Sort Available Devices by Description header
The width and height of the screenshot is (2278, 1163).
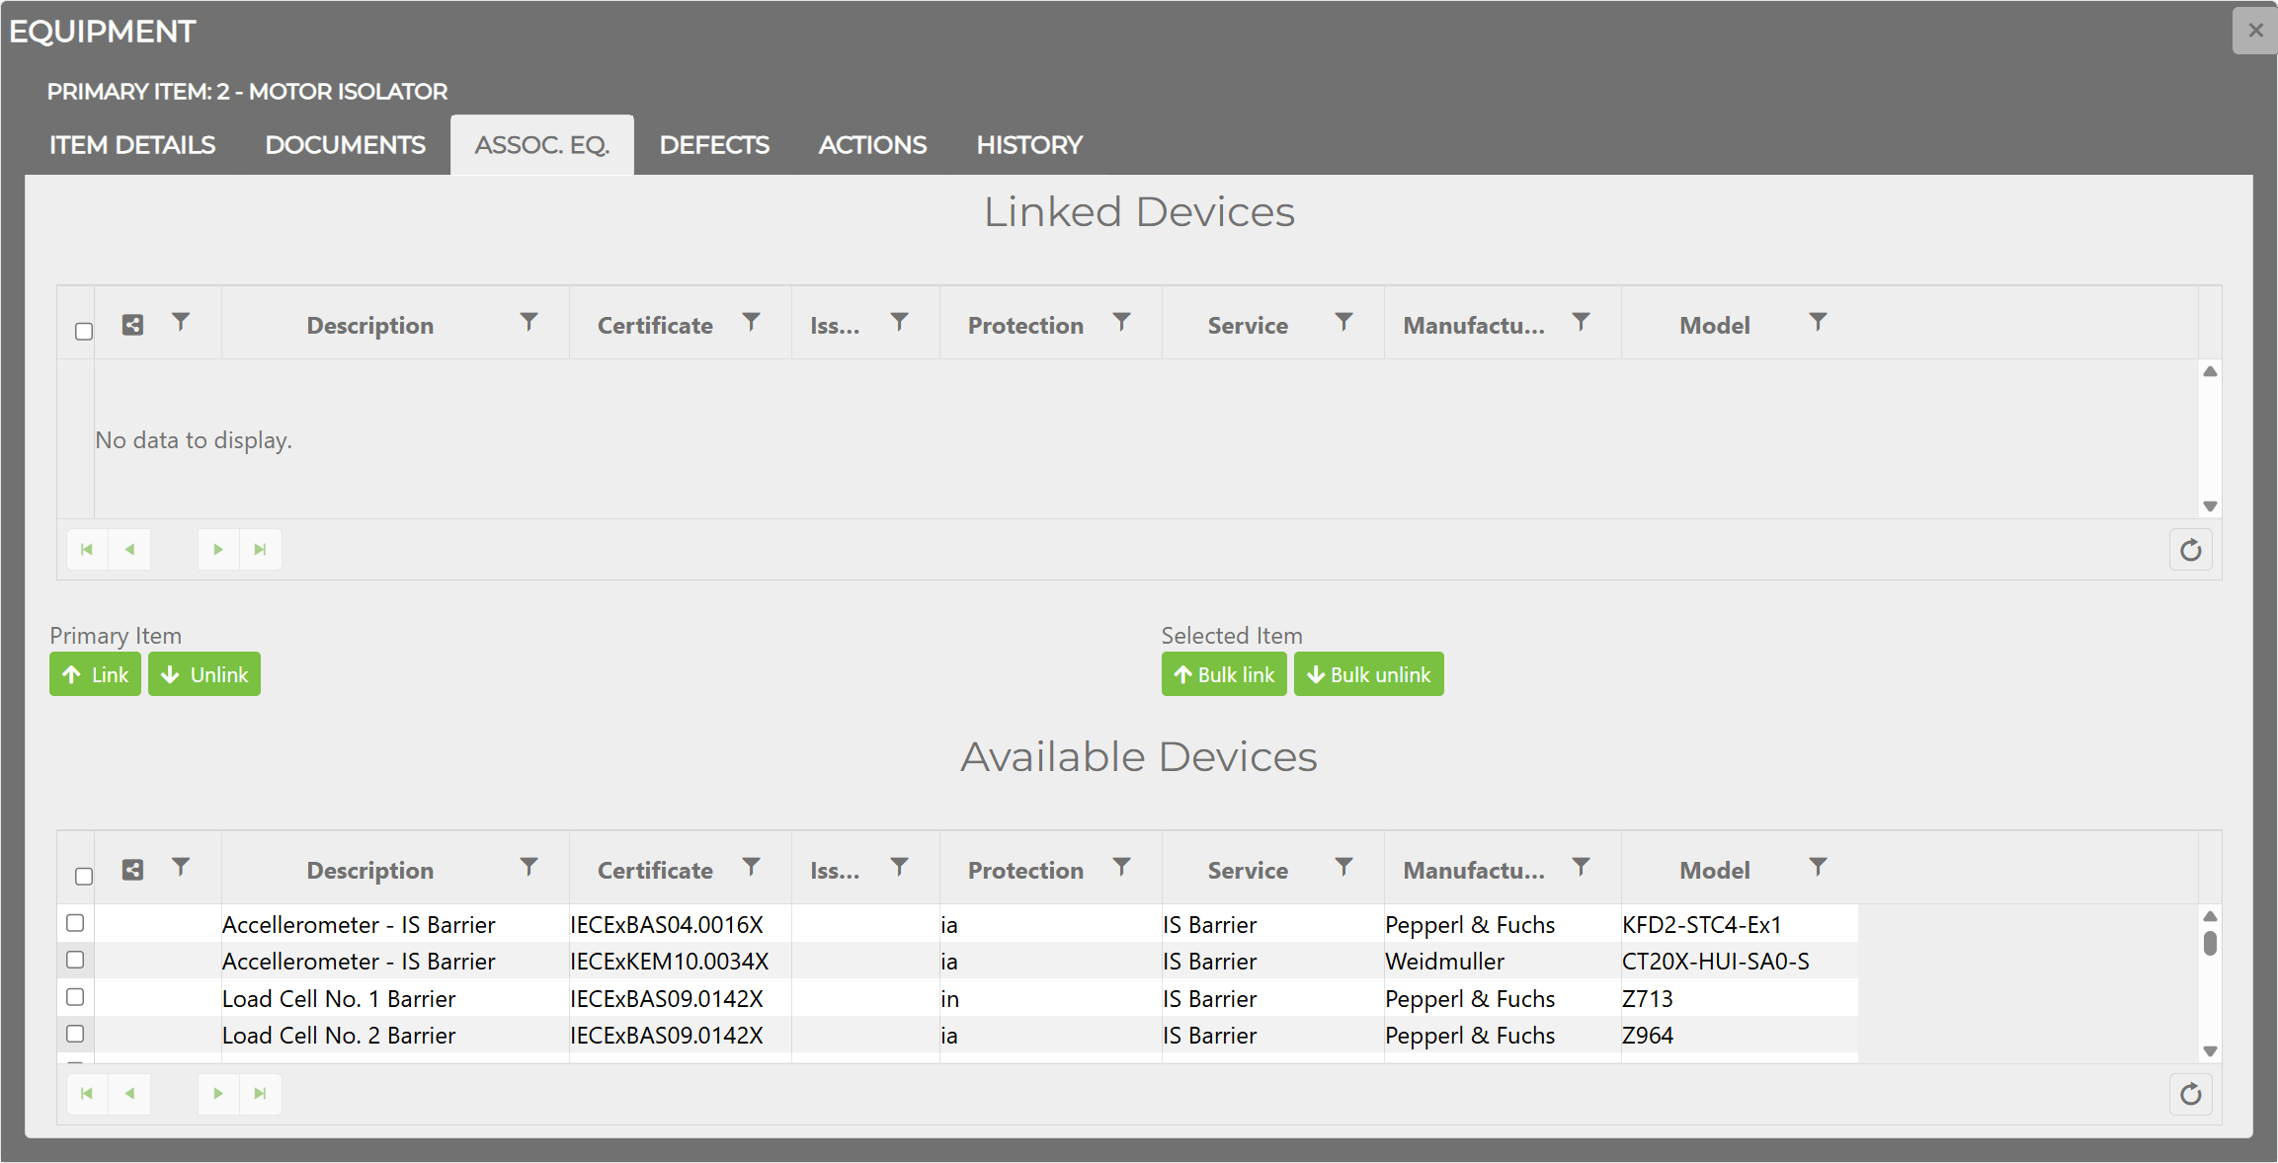tap(370, 871)
